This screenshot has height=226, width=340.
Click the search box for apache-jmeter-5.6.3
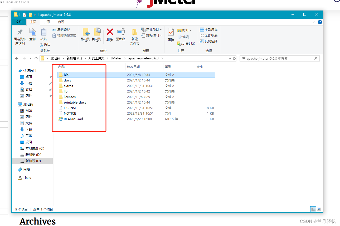pyautogui.click(x=279, y=59)
